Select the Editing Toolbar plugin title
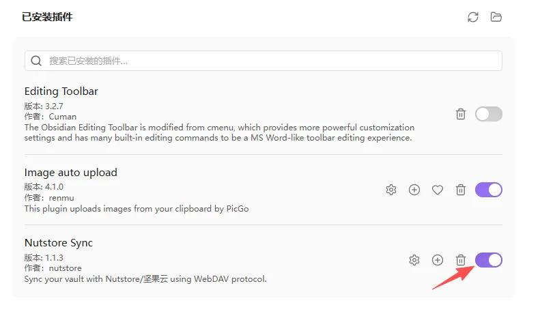540x316 pixels. 61,91
